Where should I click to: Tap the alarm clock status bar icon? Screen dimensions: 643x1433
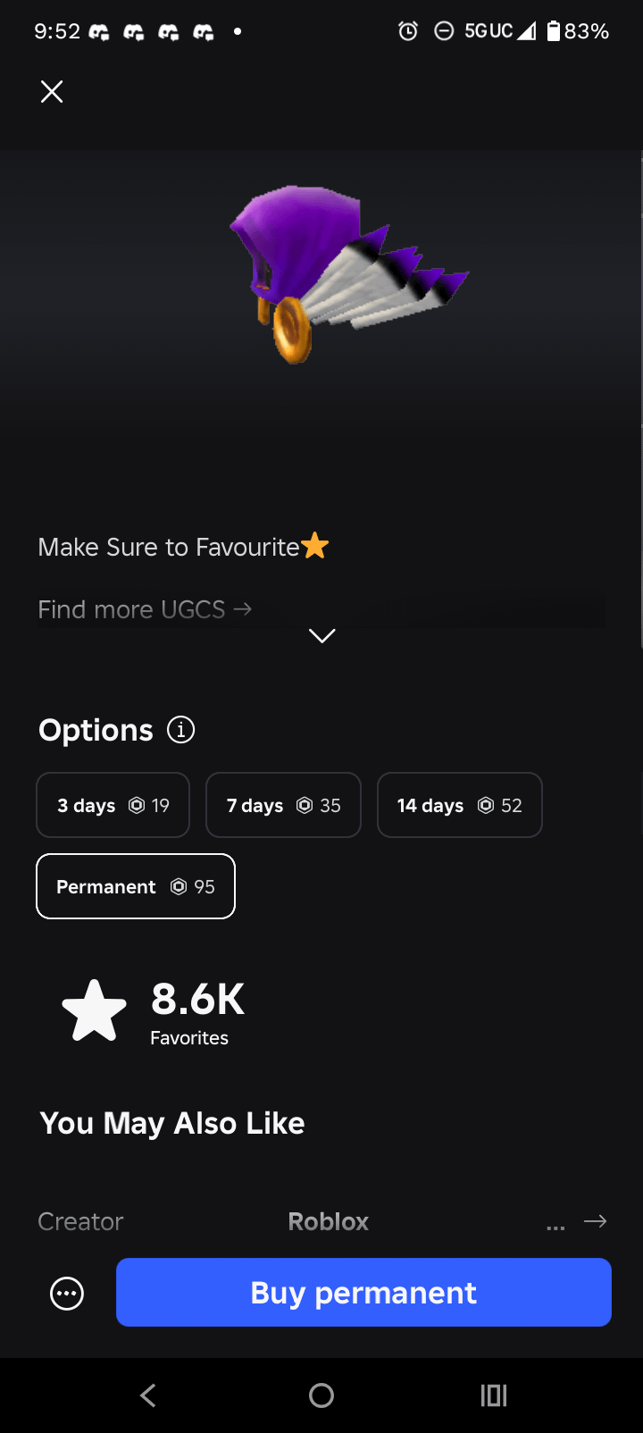408,31
